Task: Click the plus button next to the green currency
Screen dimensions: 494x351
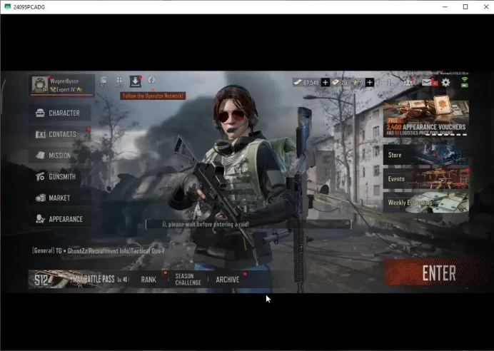Action: click(370, 83)
